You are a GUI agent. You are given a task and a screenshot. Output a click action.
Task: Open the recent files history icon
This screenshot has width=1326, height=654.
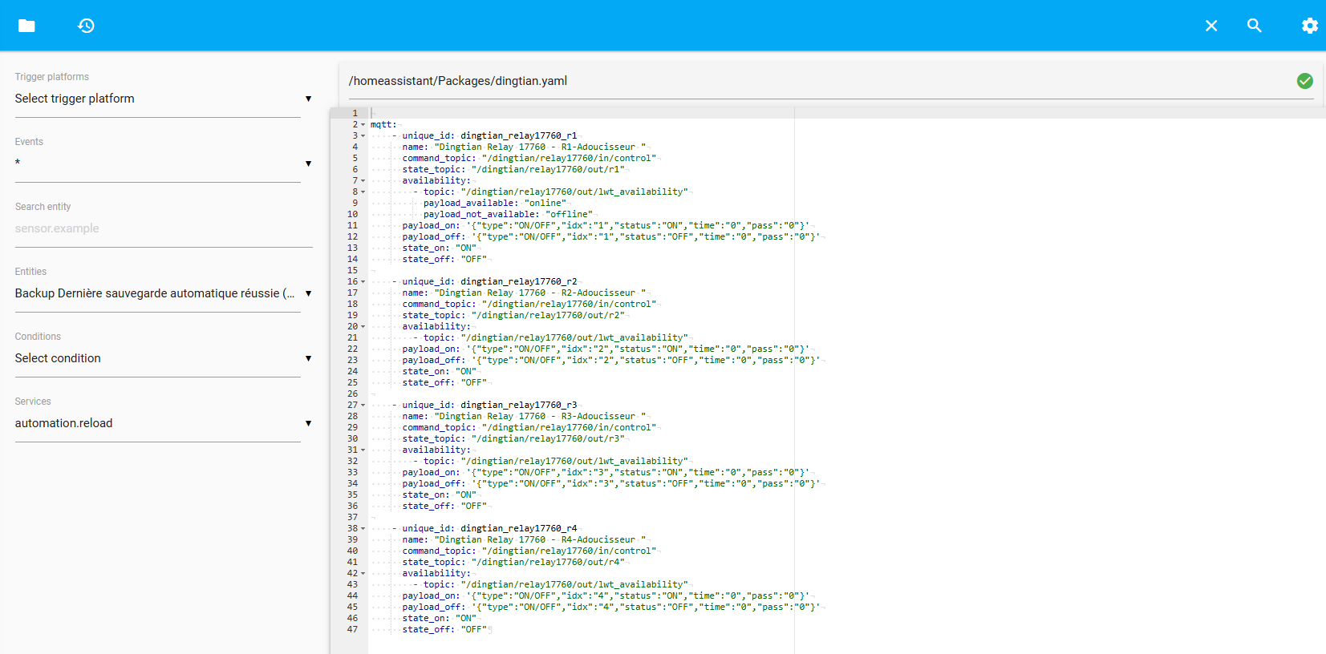click(86, 26)
